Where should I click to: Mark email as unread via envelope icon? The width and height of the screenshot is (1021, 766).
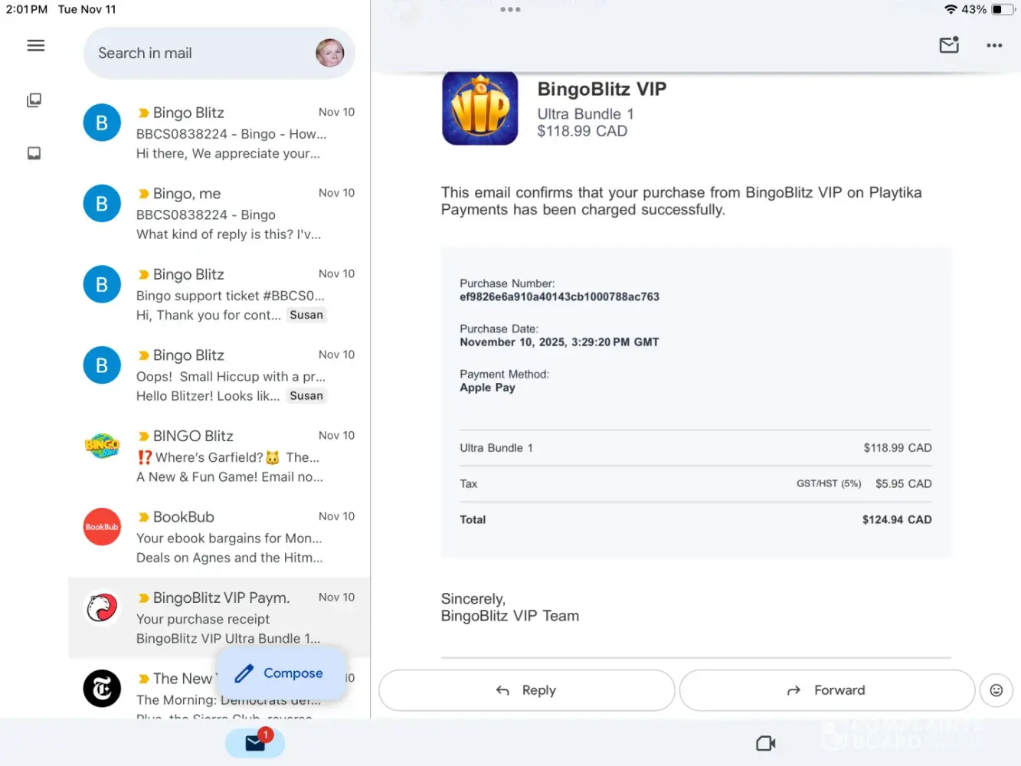(949, 45)
